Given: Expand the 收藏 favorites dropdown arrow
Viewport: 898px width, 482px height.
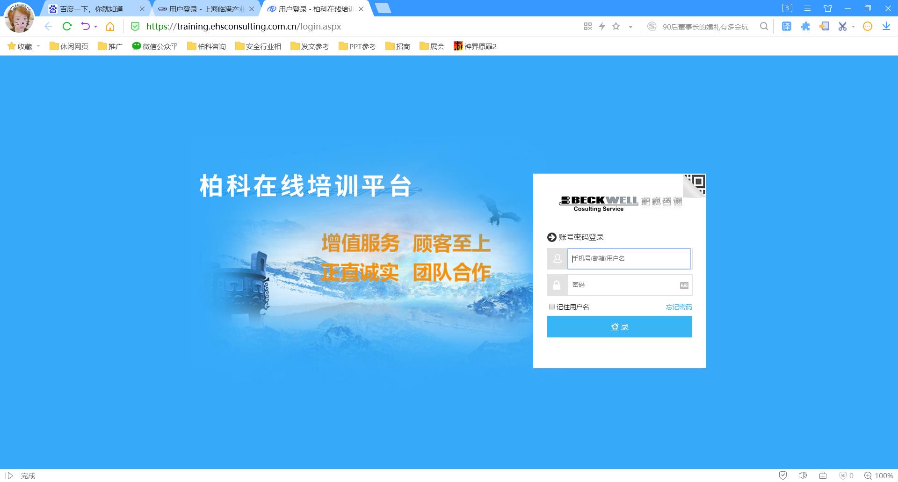Looking at the screenshot, I should pos(38,46).
